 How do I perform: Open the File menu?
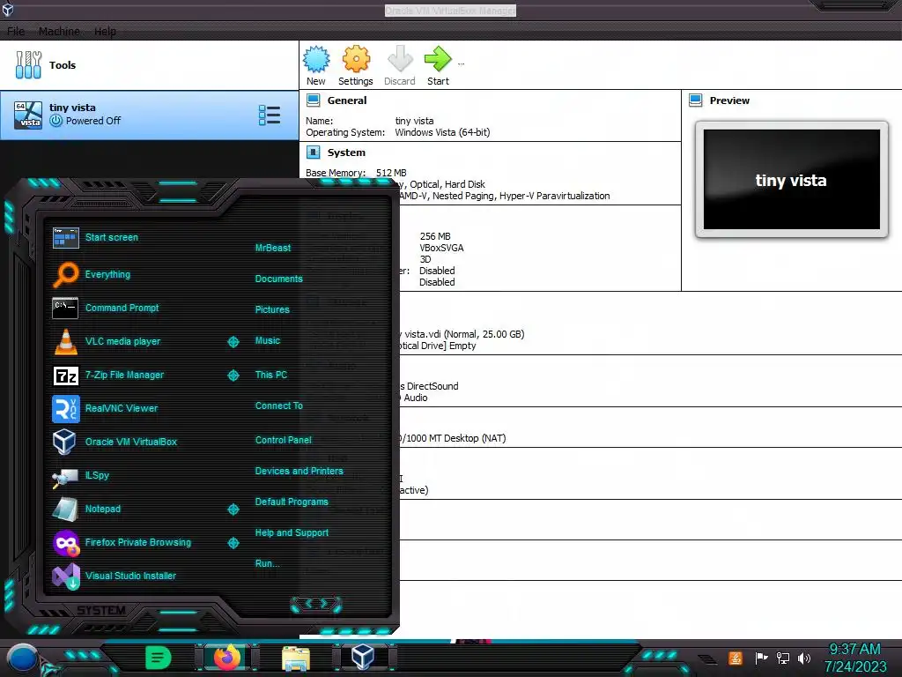(16, 31)
